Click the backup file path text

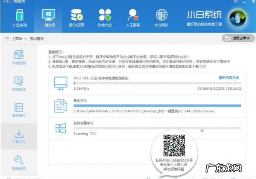pyautogui.click(x=144, y=111)
